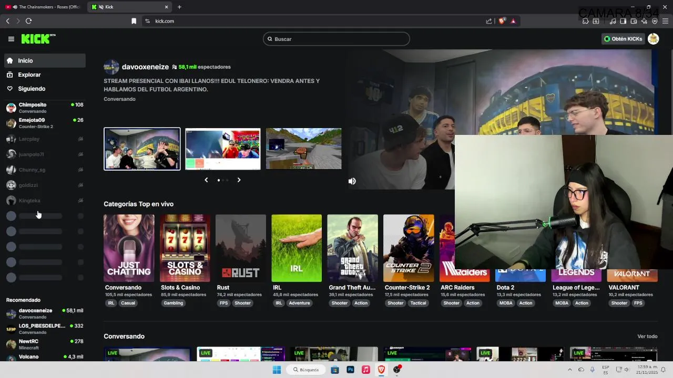673x378 pixels.
Task: Open Chimposito followed channel
Action: tap(45, 108)
